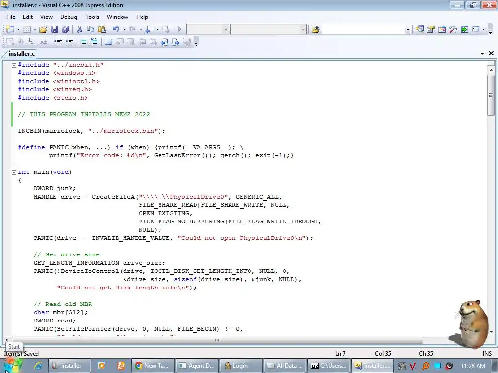Image resolution: width=498 pixels, height=373 pixels.
Task: Open the Standard toolbar options chevron
Action: click(x=490, y=31)
